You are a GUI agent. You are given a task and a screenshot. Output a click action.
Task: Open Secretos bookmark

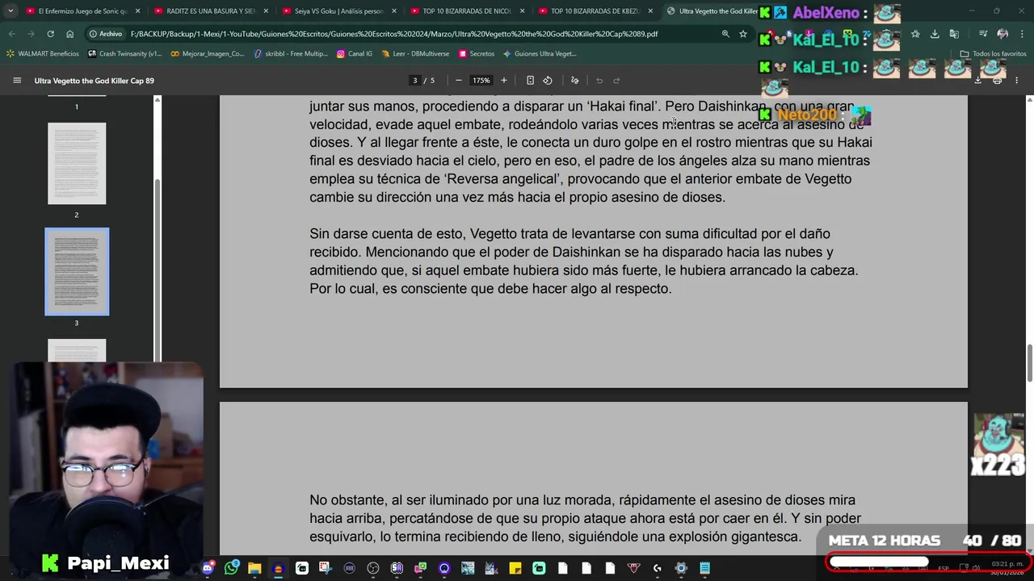coord(477,54)
